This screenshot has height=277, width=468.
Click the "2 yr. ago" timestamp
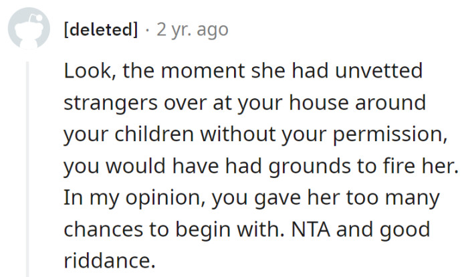click(192, 30)
